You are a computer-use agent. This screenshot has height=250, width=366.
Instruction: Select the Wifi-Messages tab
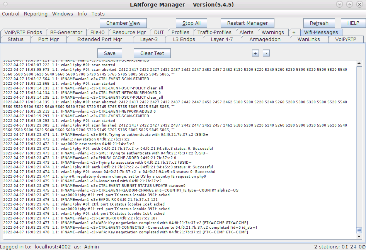(x=321, y=32)
